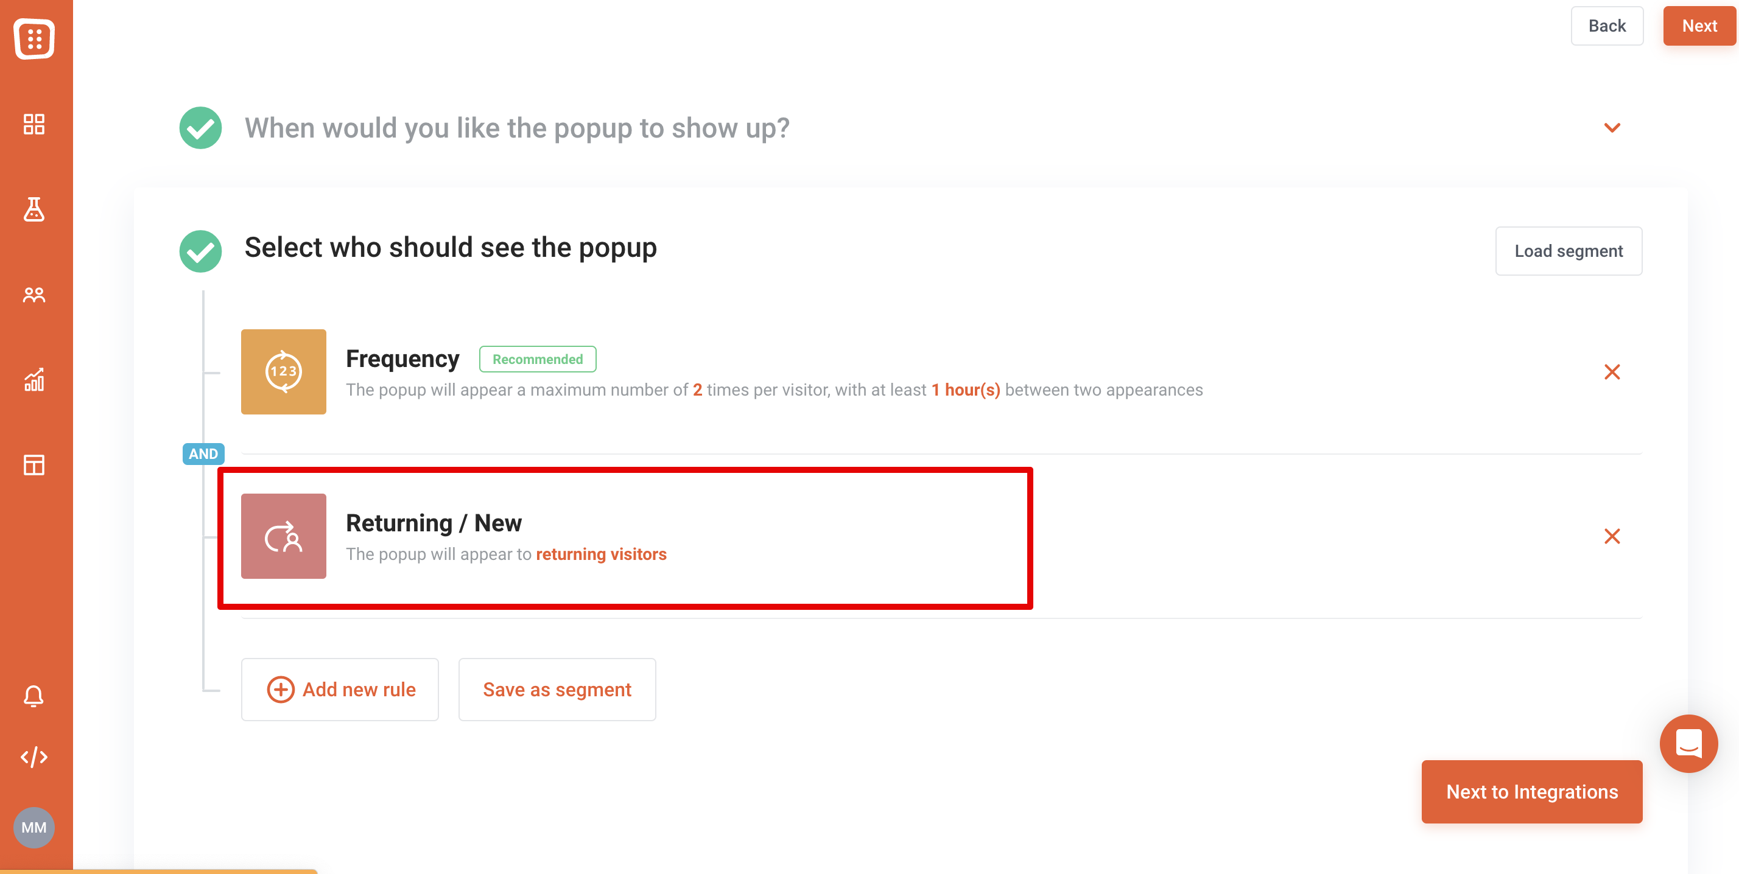
Task: Click Next to Integrations button
Action: 1532,792
